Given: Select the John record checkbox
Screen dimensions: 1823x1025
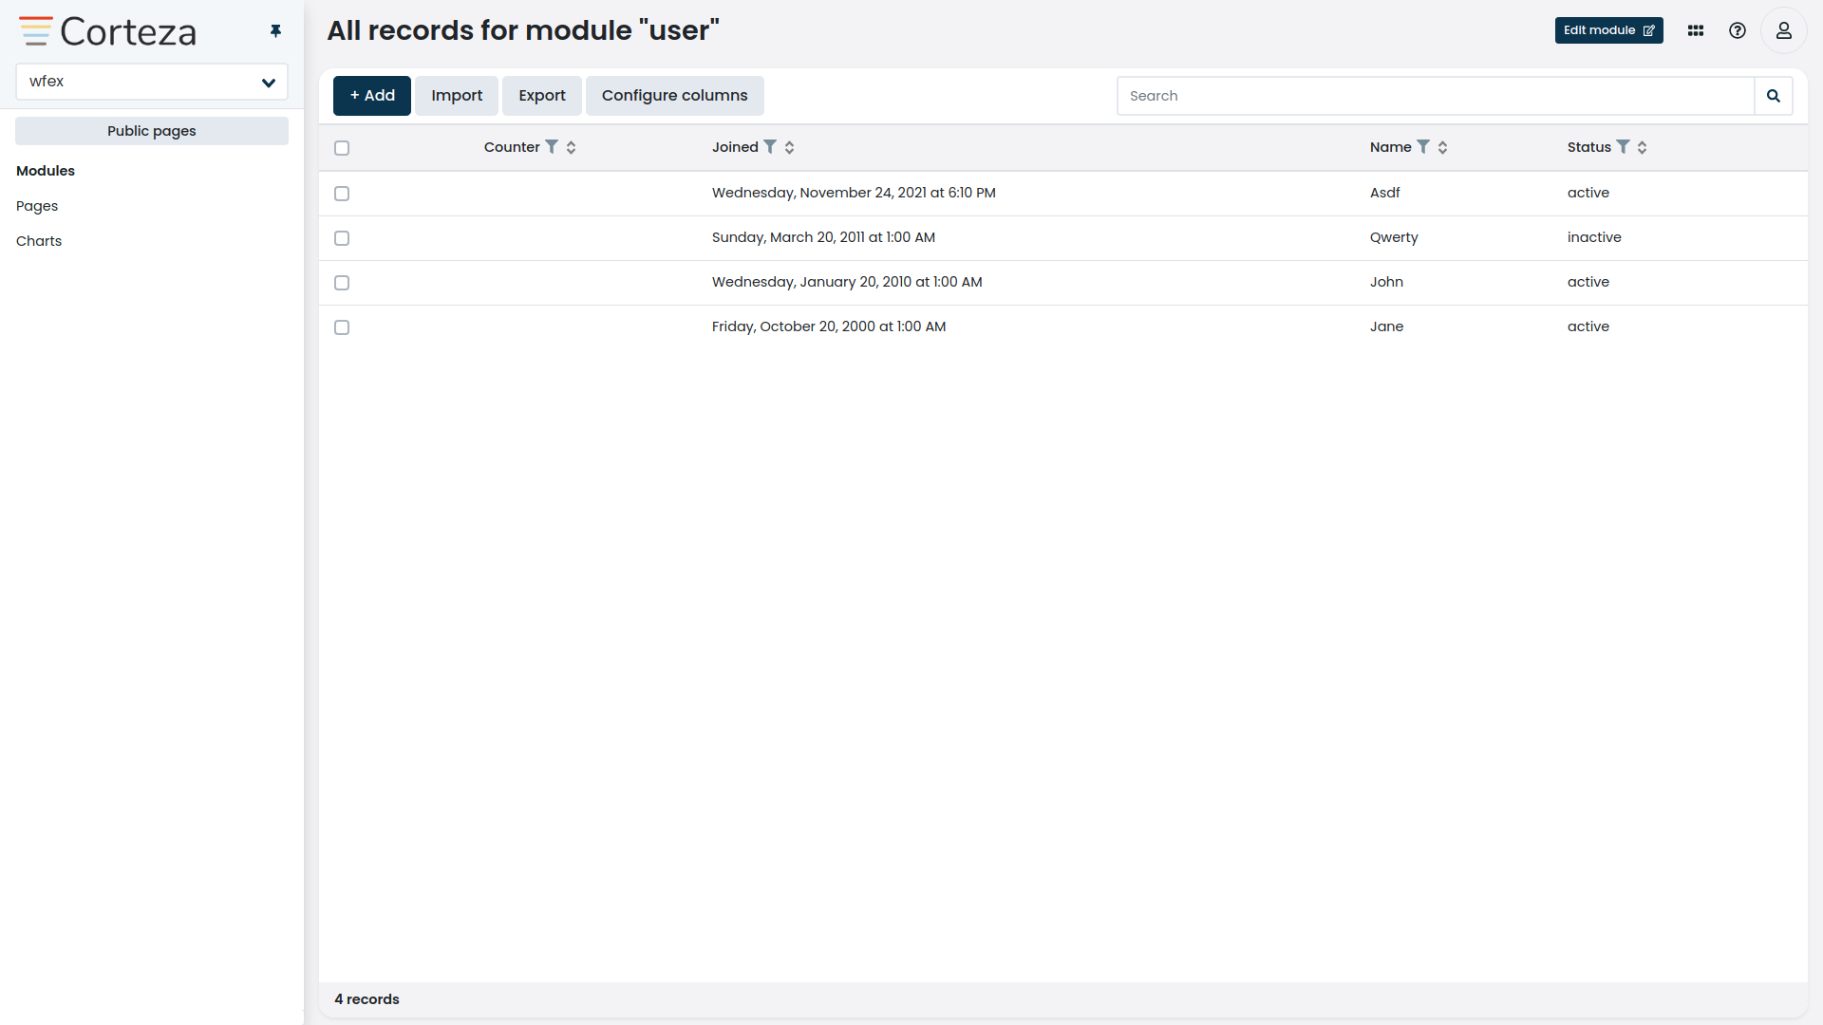Looking at the screenshot, I should point(342,283).
